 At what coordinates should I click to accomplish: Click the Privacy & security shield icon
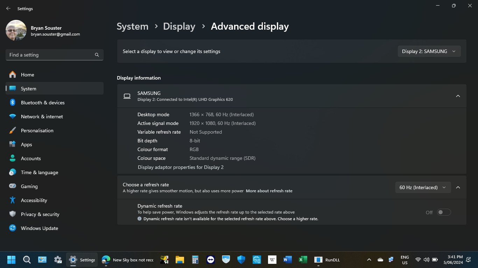pyautogui.click(x=13, y=214)
